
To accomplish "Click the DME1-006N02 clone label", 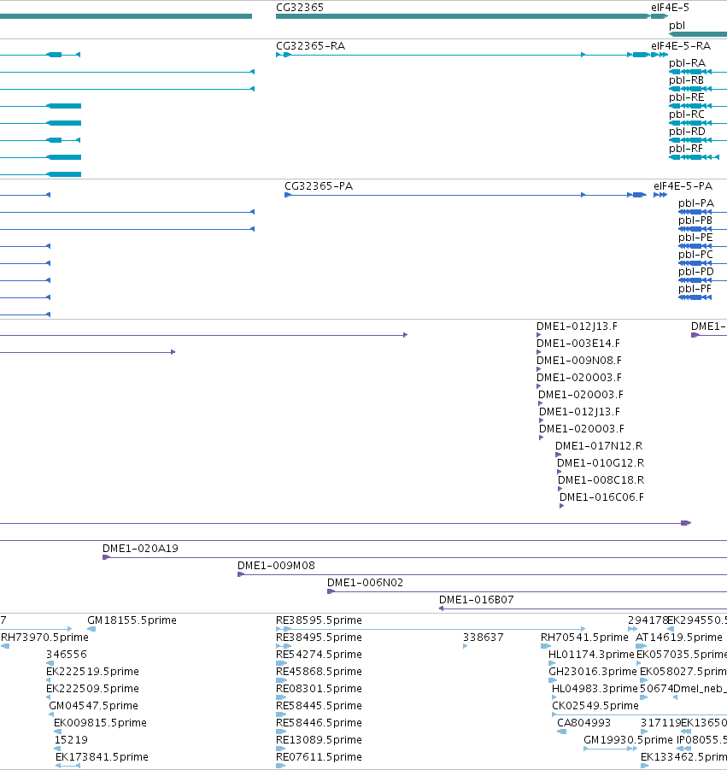I will tap(365, 583).
